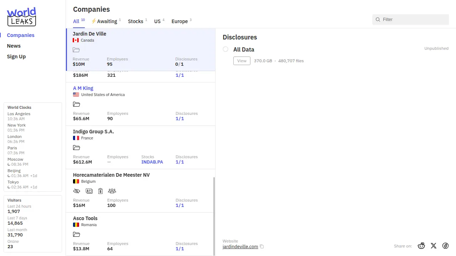Click the World Leaks logo
Screen dimensions: 456x256
tap(22, 17)
